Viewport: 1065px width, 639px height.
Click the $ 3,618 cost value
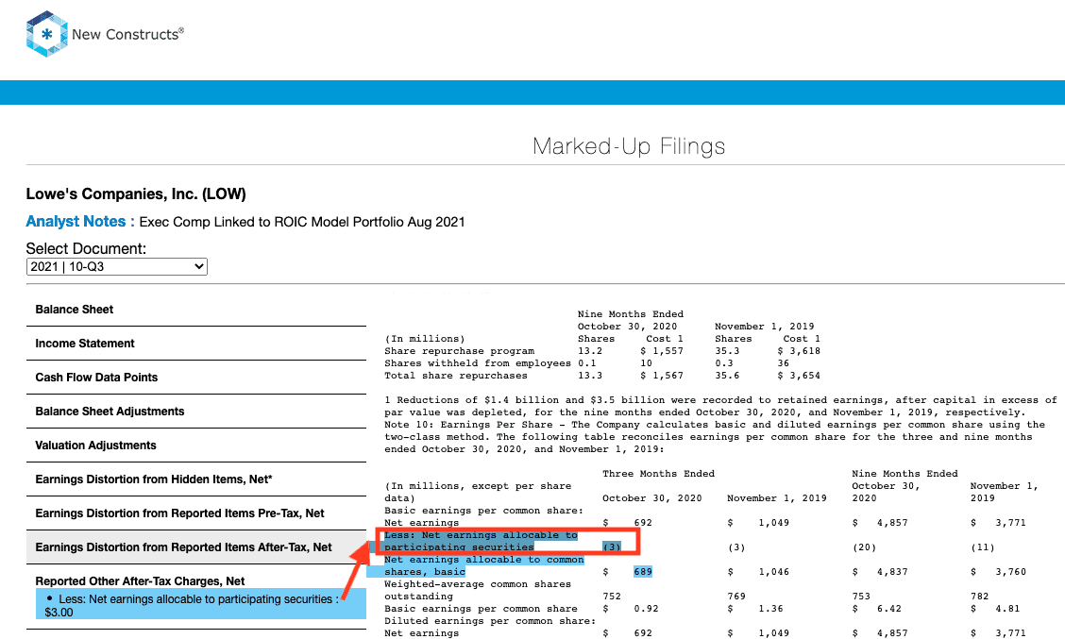[799, 351]
